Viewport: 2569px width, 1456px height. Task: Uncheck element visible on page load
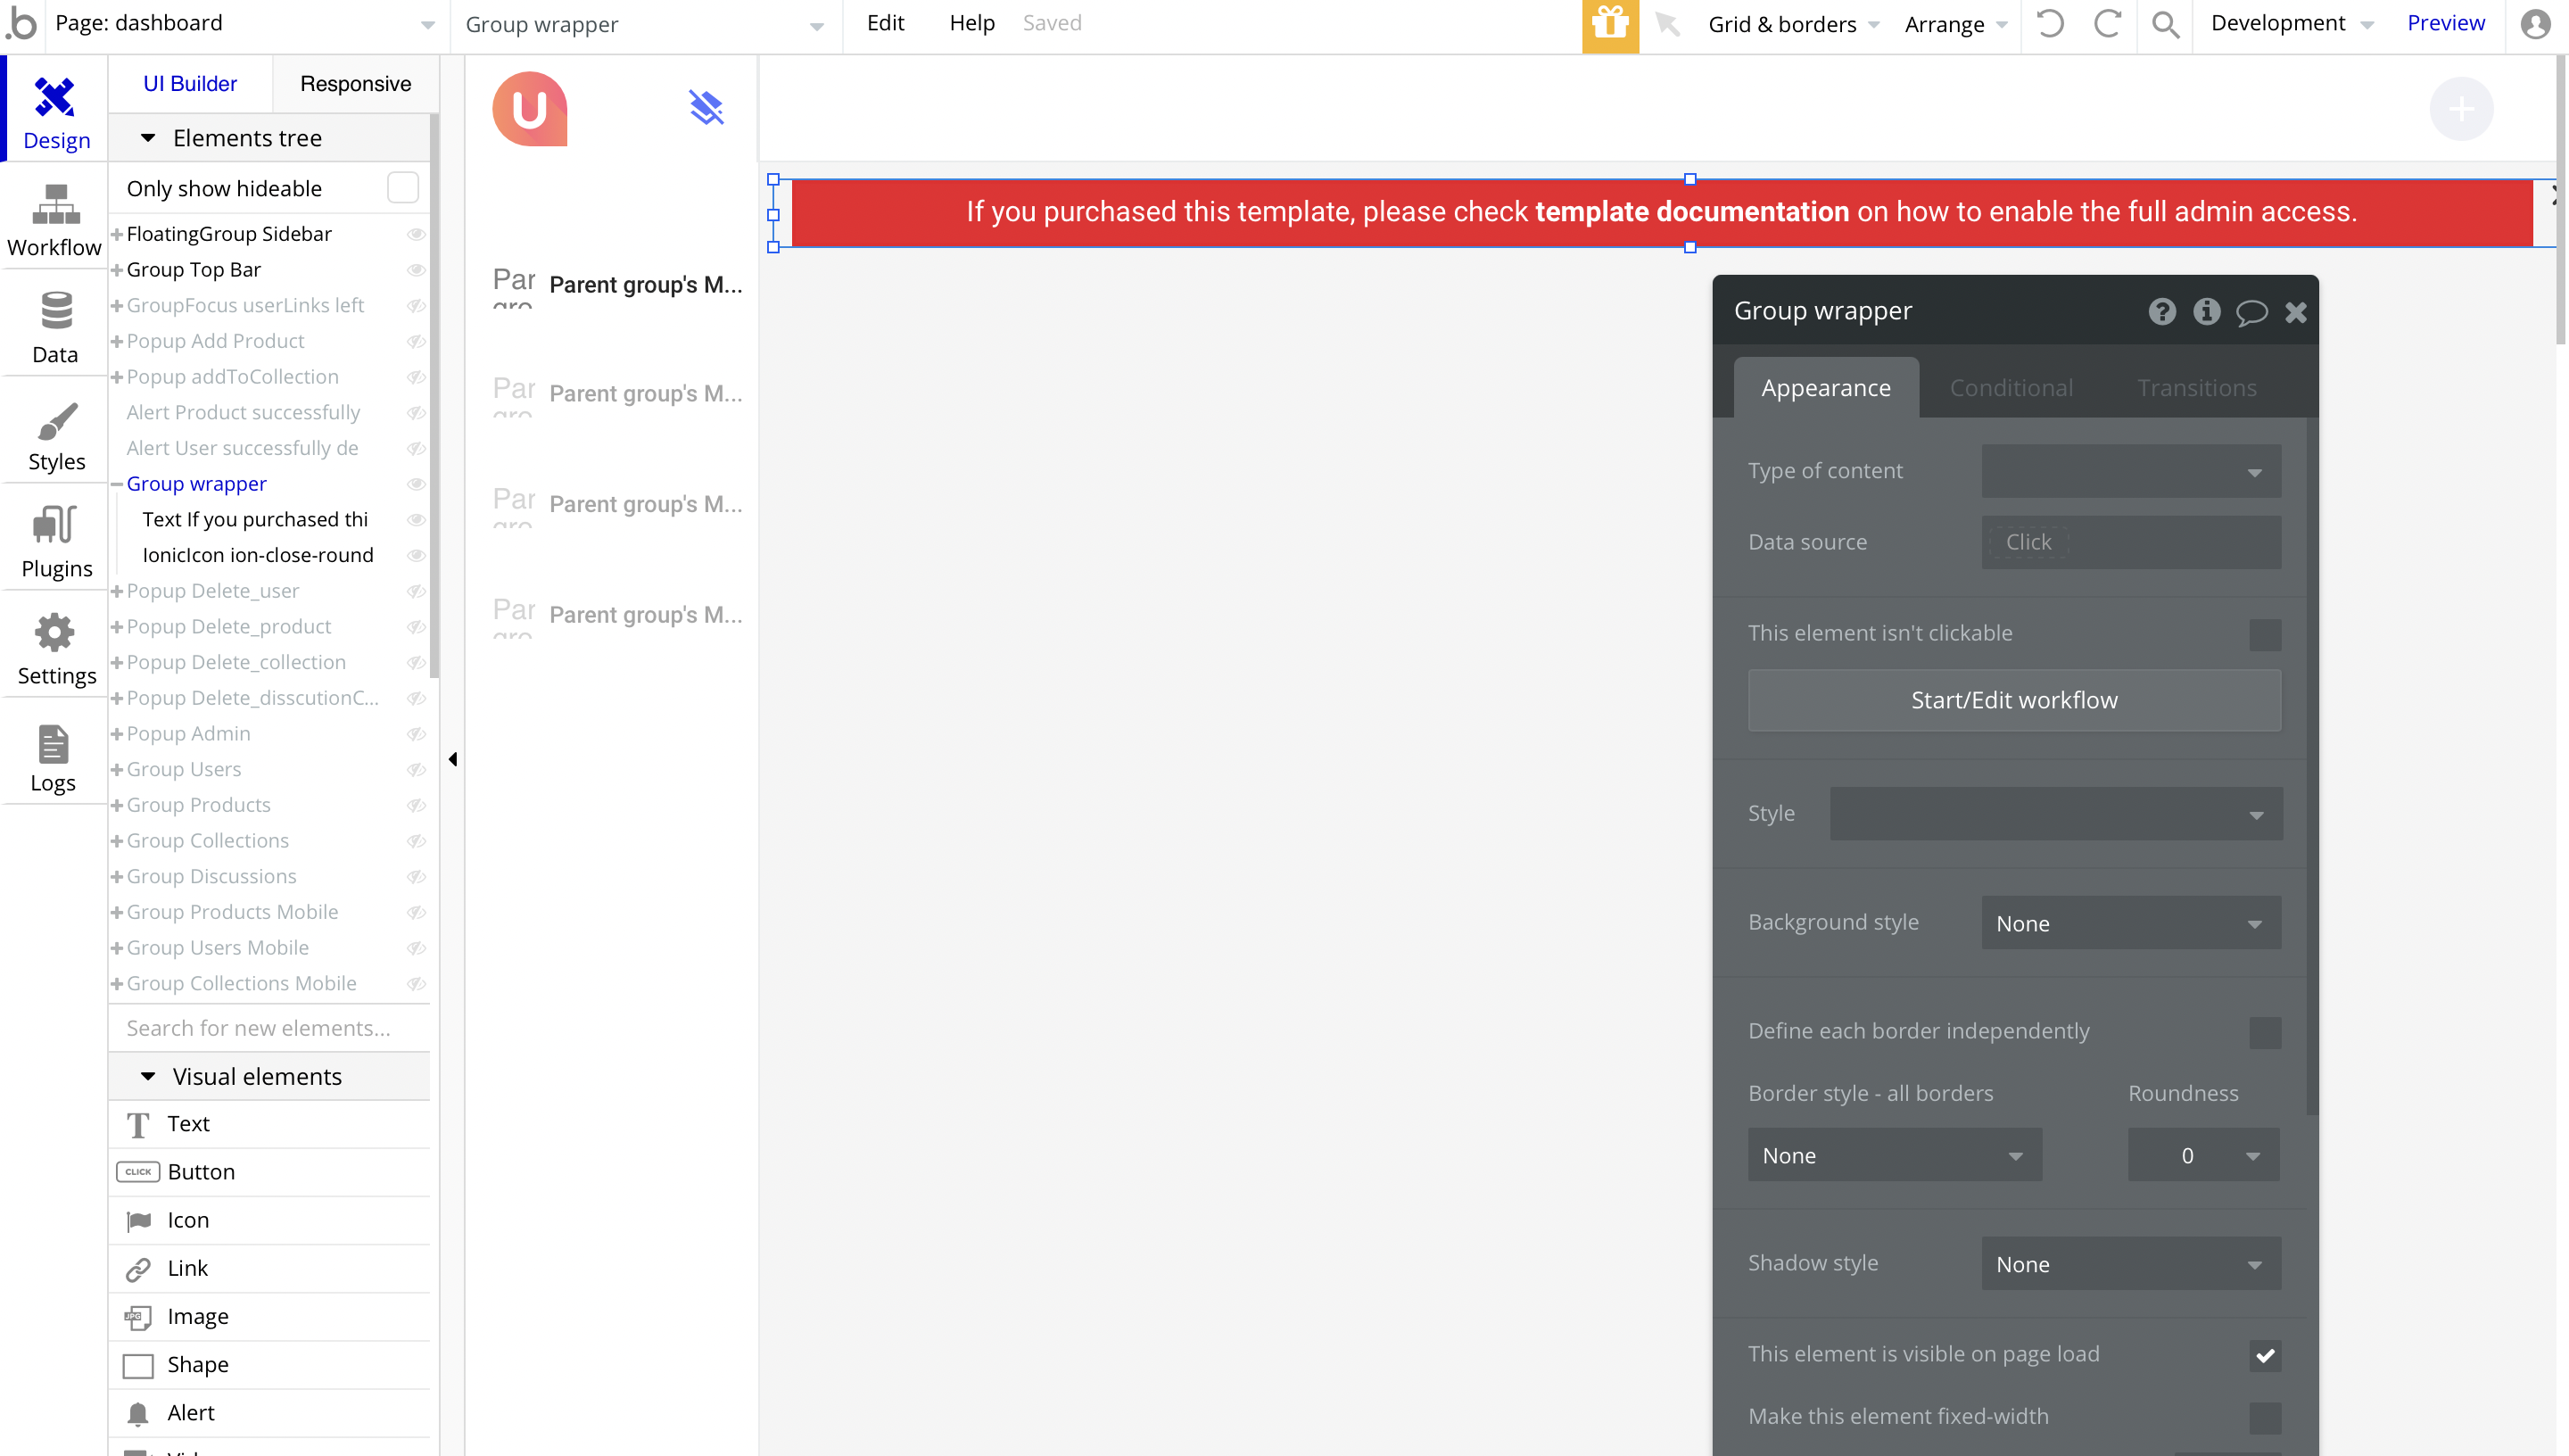coord(2264,1355)
